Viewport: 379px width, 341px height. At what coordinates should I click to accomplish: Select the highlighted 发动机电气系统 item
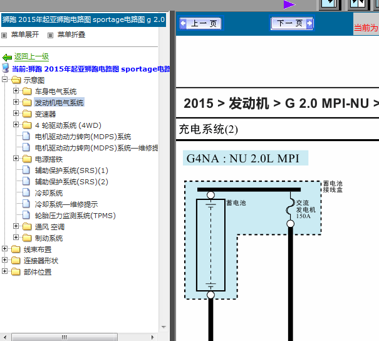click(x=60, y=103)
